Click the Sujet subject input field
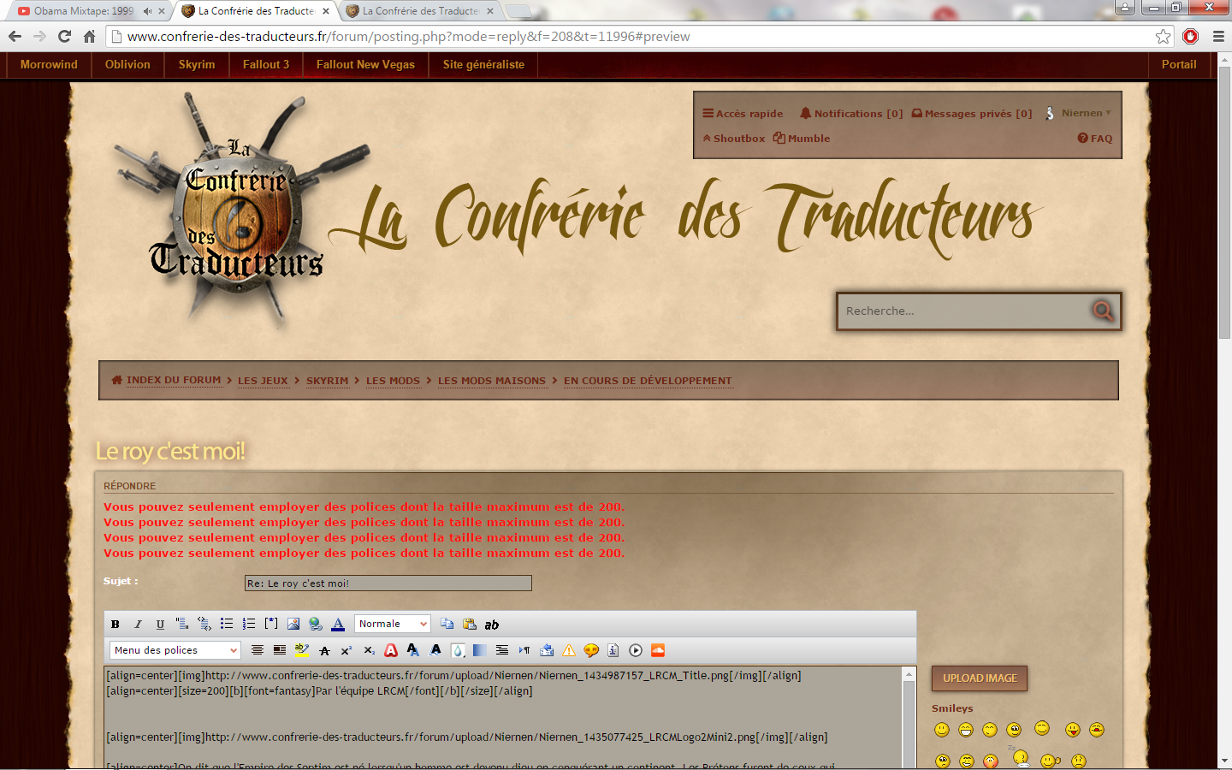The width and height of the screenshot is (1232, 770). (x=388, y=583)
